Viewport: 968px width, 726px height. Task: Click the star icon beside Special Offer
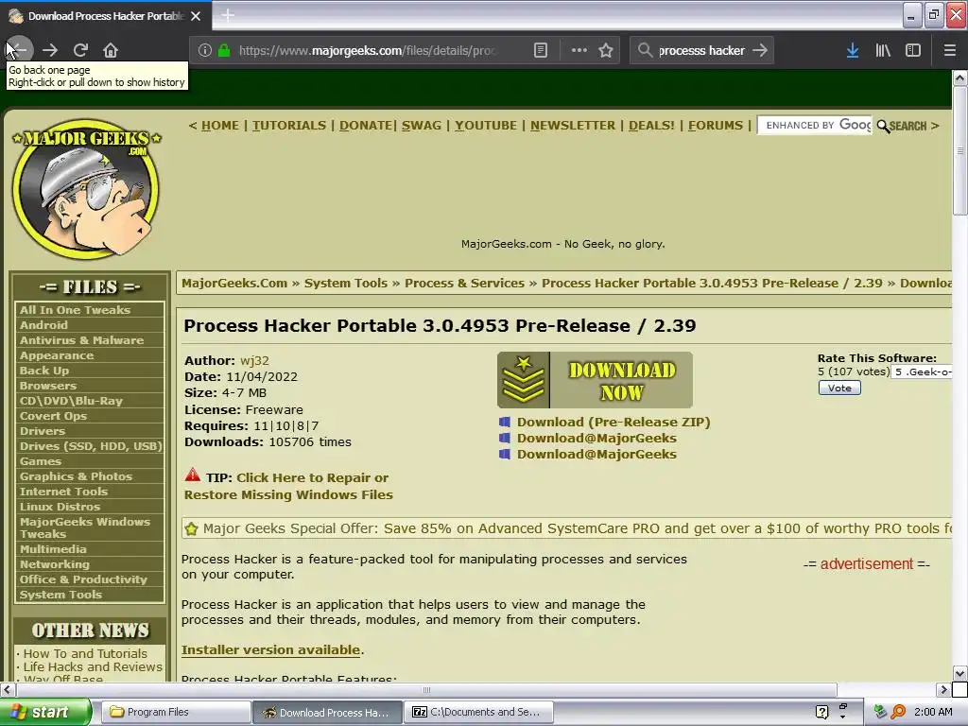191,529
